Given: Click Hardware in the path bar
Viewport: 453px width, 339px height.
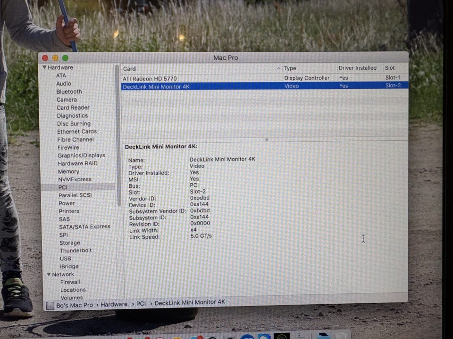Looking at the screenshot, I should click(x=114, y=305).
